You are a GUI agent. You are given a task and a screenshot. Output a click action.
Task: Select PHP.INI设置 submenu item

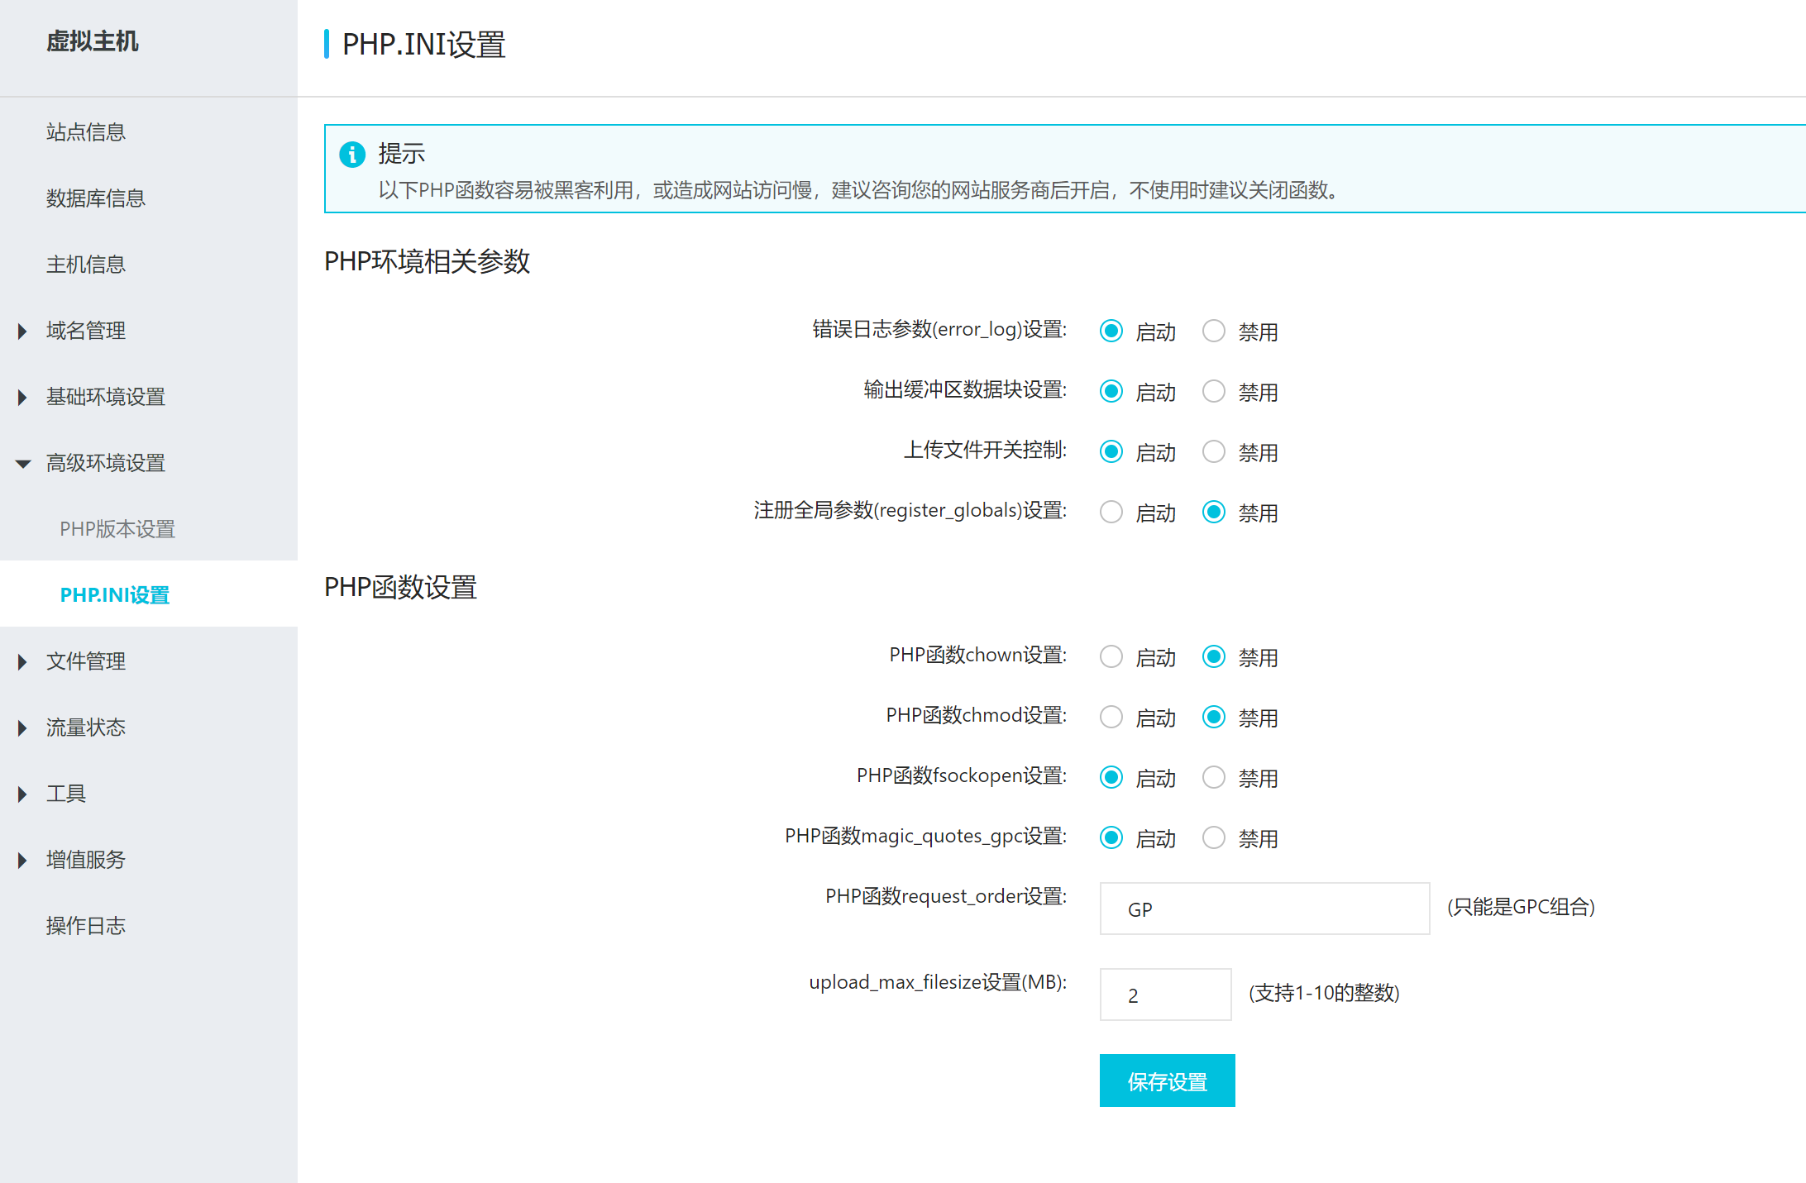point(115,595)
